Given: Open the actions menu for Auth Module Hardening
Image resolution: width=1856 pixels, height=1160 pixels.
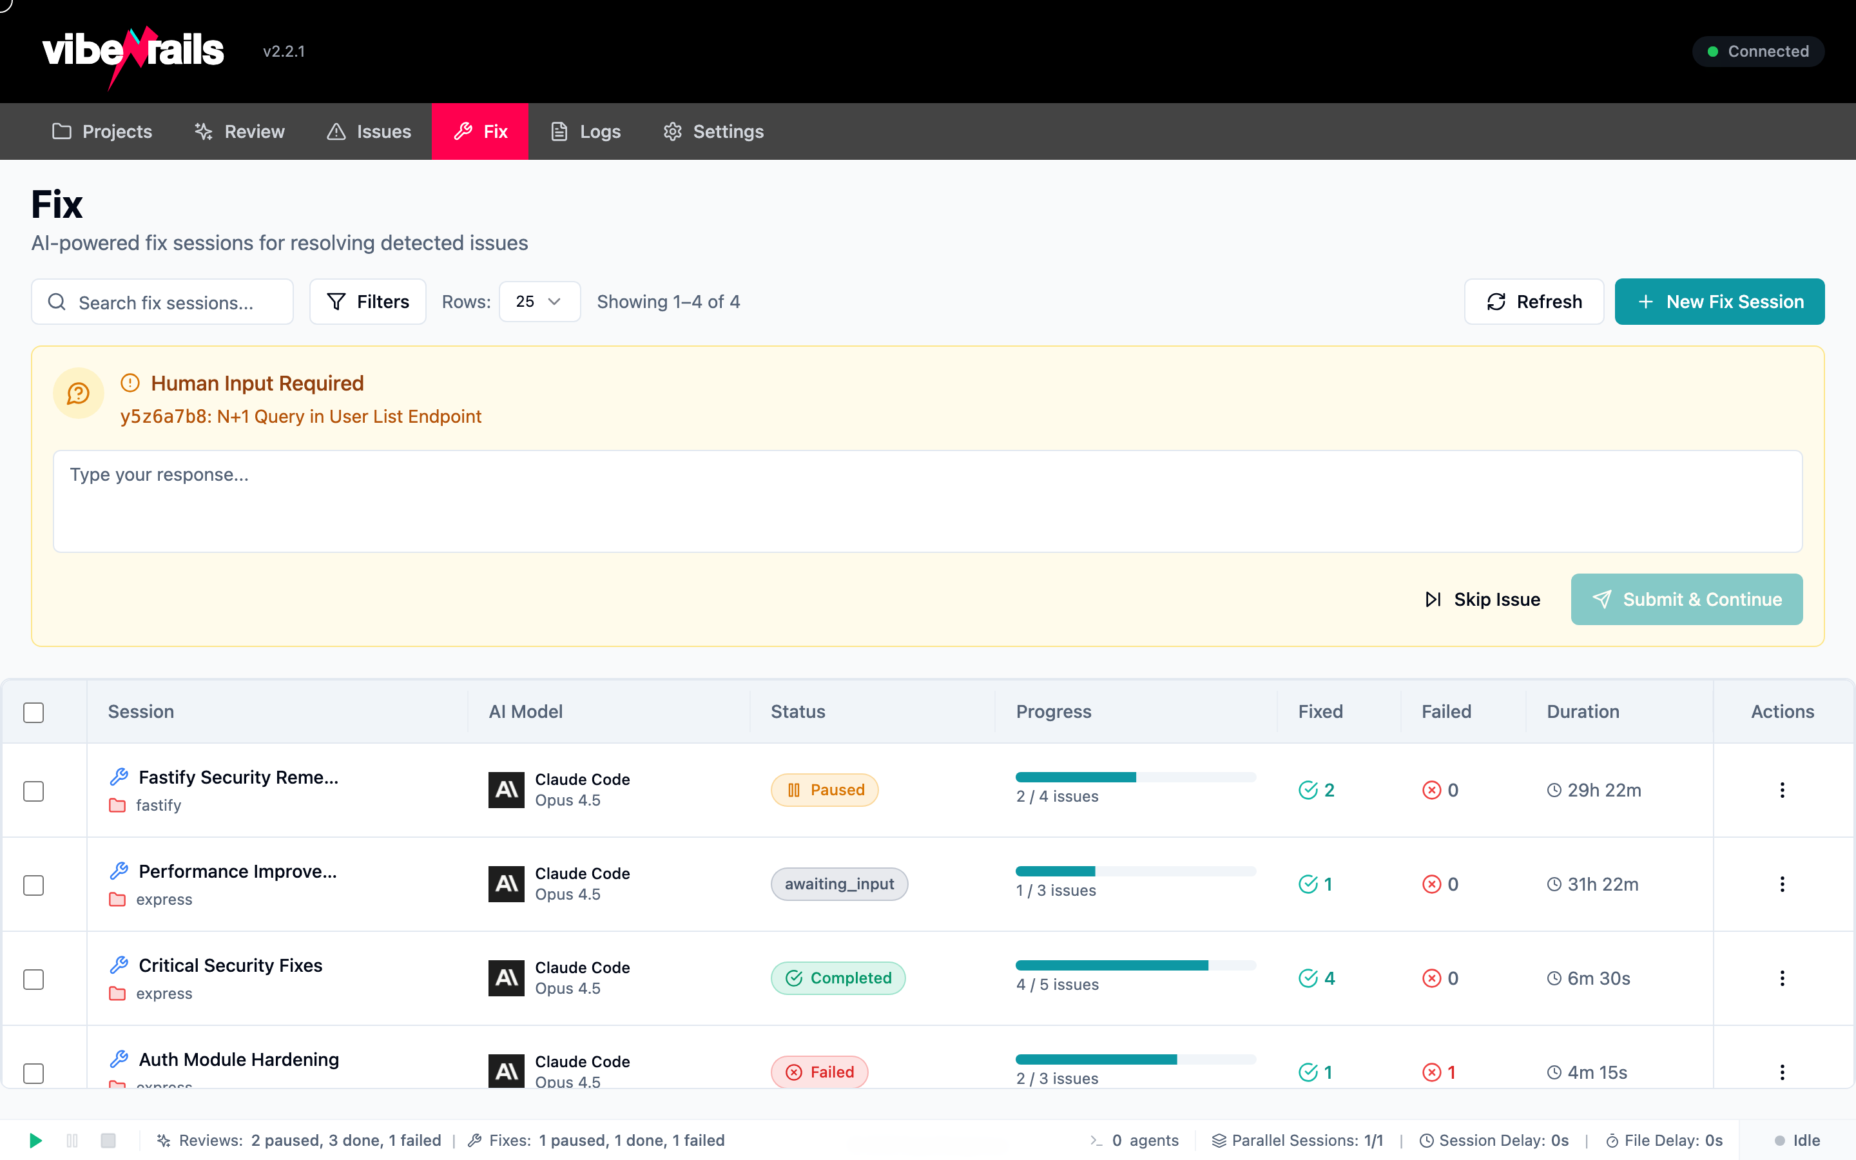Looking at the screenshot, I should click(1782, 1072).
